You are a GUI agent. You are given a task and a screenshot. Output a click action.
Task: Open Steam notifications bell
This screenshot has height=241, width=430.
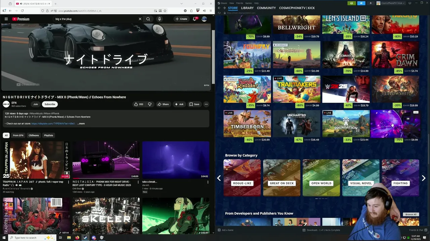pos(371,3)
